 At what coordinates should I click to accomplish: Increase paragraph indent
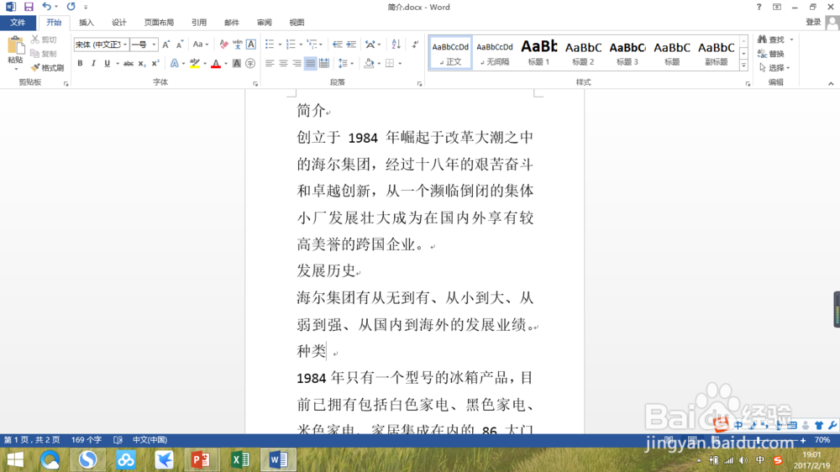(351, 45)
